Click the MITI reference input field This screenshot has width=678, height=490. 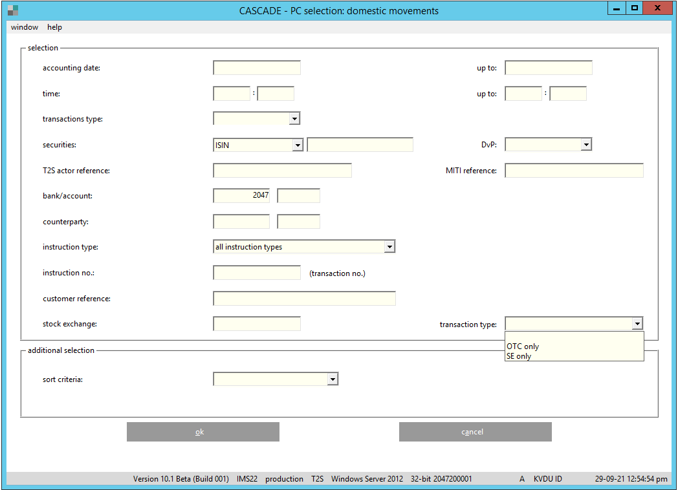tap(574, 171)
